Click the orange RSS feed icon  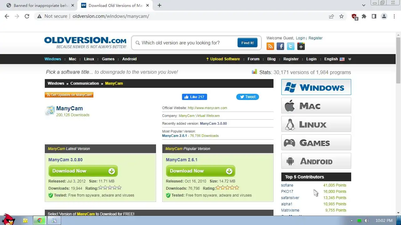point(270,47)
